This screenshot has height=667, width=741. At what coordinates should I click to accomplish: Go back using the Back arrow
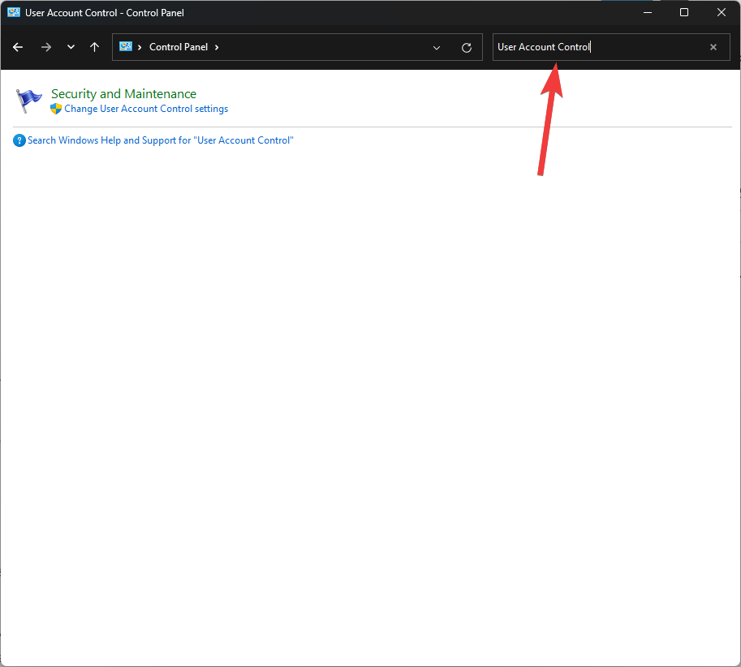(x=18, y=47)
